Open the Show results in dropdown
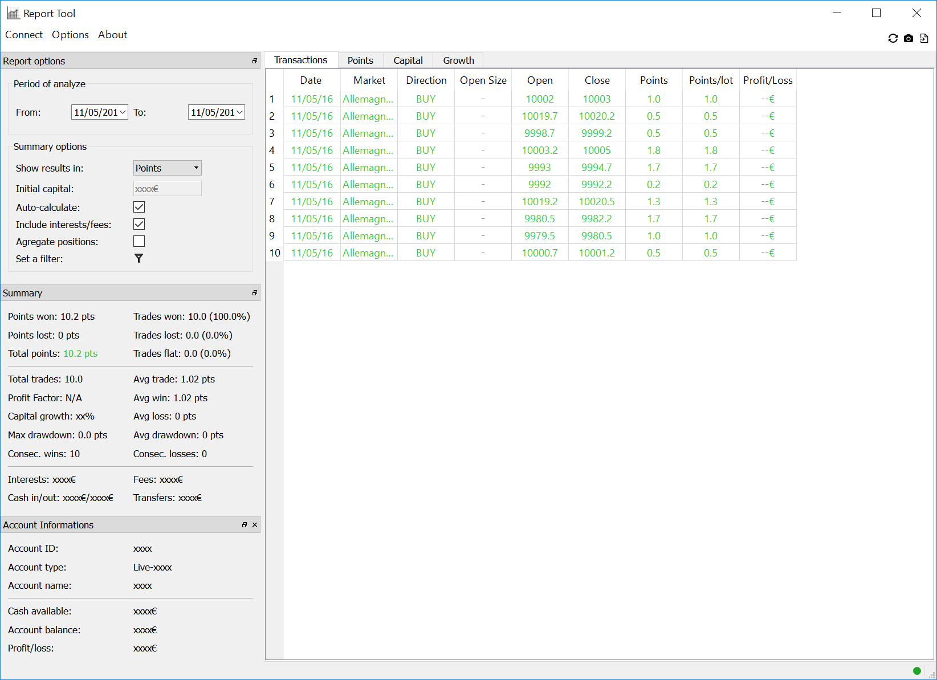937x680 pixels. click(x=168, y=168)
